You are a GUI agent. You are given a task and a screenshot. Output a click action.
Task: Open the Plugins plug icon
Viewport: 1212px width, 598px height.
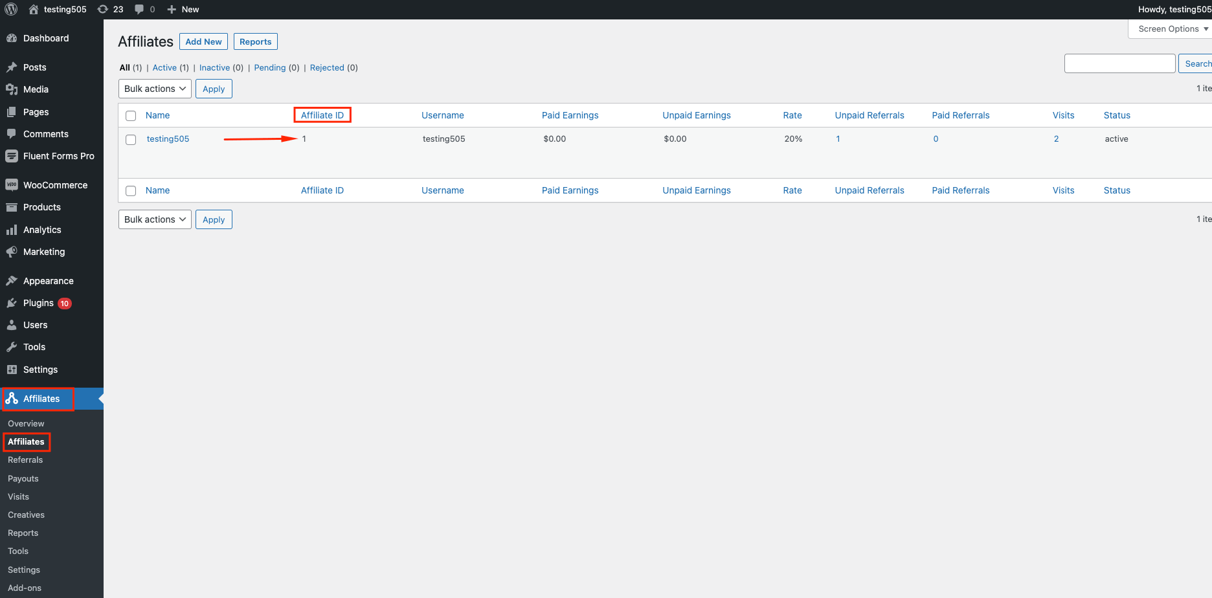tap(11, 303)
